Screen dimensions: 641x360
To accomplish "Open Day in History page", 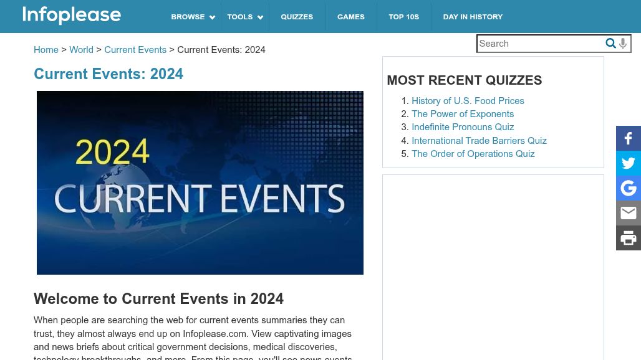I will [x=473, y=17].
